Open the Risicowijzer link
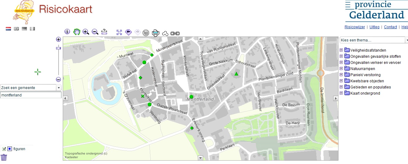 tap(354, 27)
